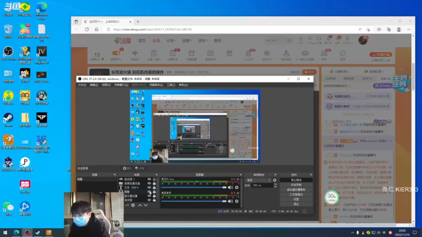Open the OBS 工具 menu
The image size is (422, 237).
click(171, 85)
